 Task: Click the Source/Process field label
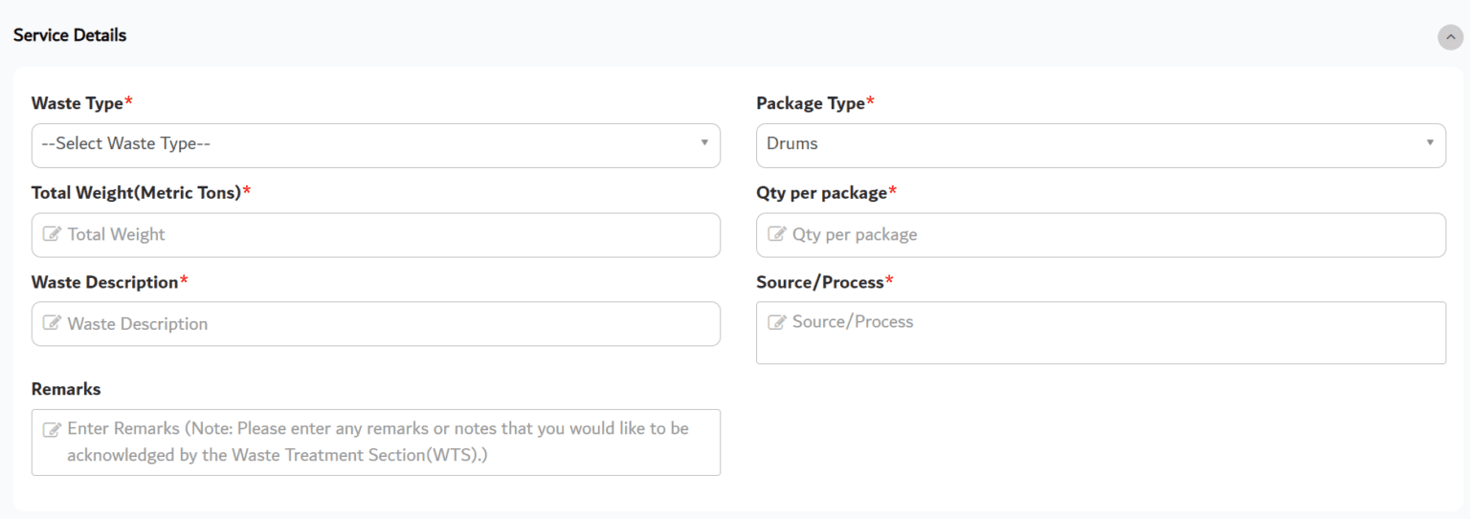[x=819, y=282]
